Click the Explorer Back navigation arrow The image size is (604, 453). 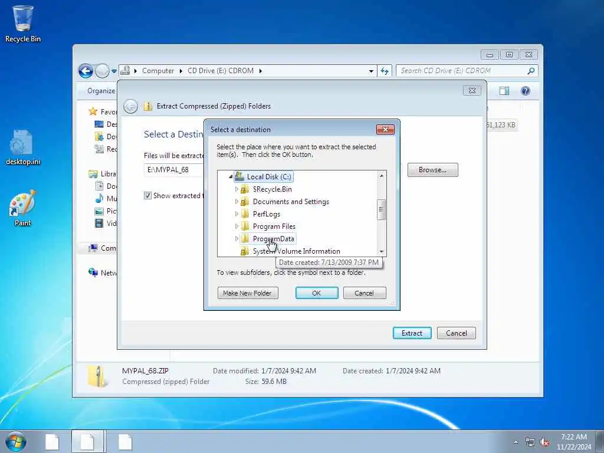point(86,71)
